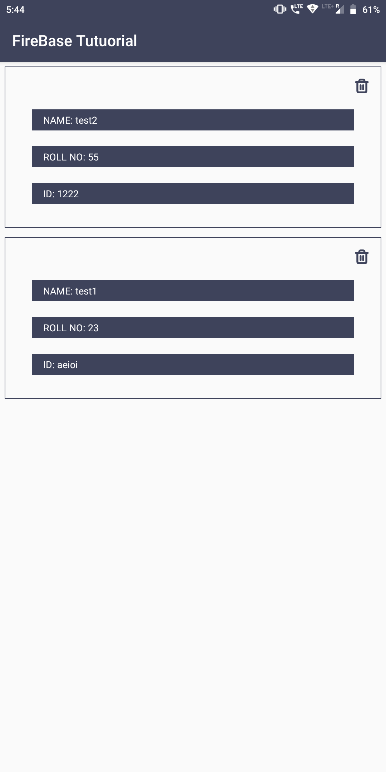Select the NAME: test2 field
The width and height of the screenshot is (386, 772).
click(x=193, y=120)
